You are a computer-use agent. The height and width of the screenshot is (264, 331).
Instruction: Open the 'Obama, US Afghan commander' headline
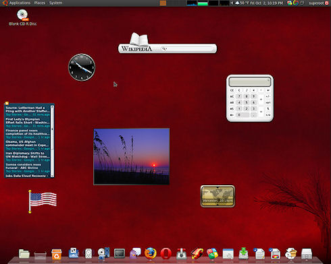point(27,143)
